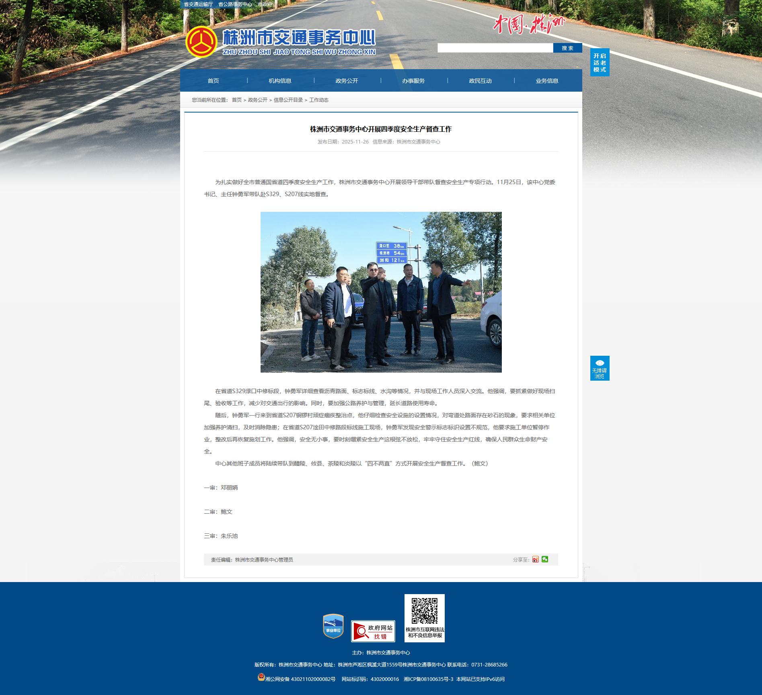Enable 无障碍浏览 accessibility browsing
The image size is (762, 695).
click(x=600, y=368)
